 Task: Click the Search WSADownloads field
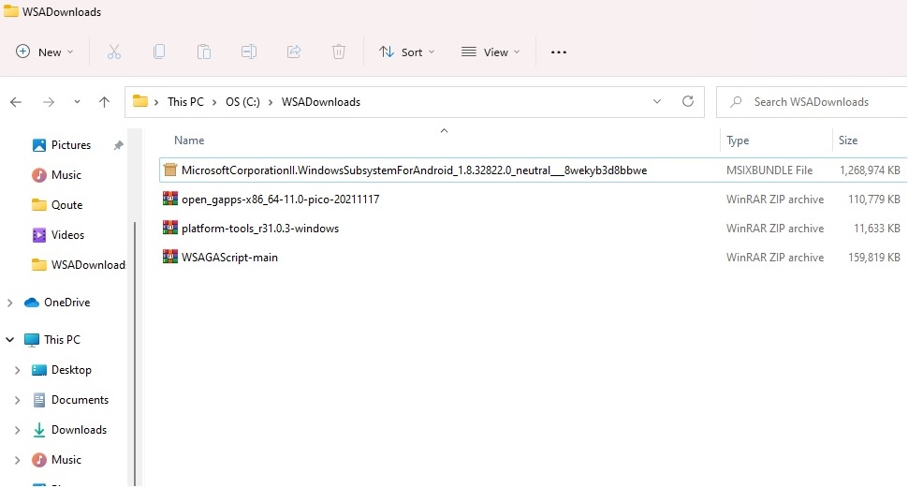812,102
